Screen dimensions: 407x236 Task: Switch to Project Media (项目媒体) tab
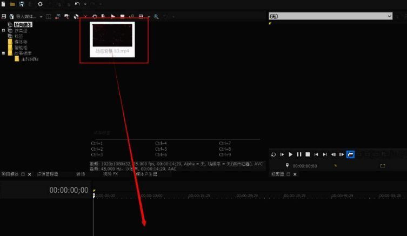tap(10, 174)
